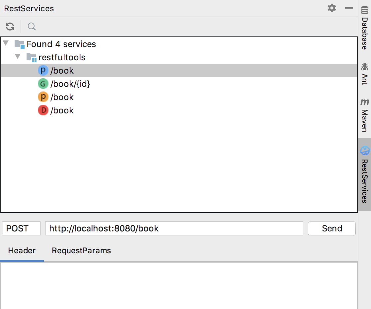371x309 pixels.
Task: Open the POST method selector
Action: pyautogui.click(x=21, y=228)
